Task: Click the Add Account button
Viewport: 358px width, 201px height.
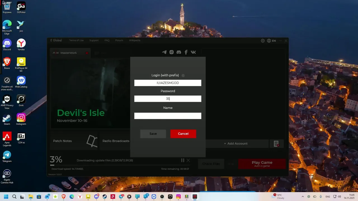Action: 236,144
